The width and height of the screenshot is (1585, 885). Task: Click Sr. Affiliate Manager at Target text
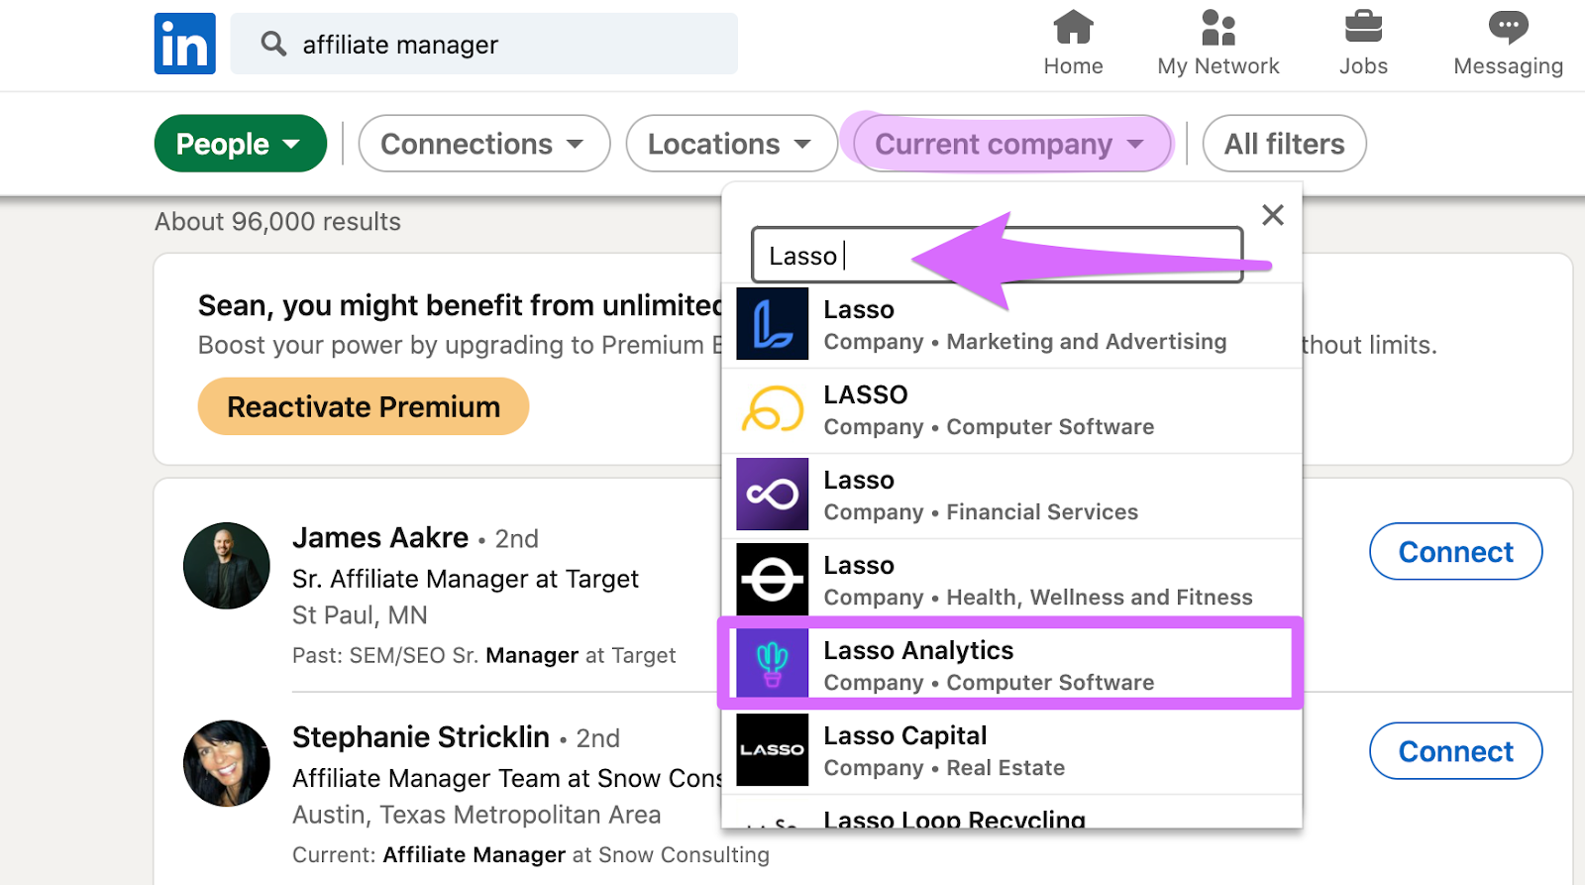pos(466,579)
